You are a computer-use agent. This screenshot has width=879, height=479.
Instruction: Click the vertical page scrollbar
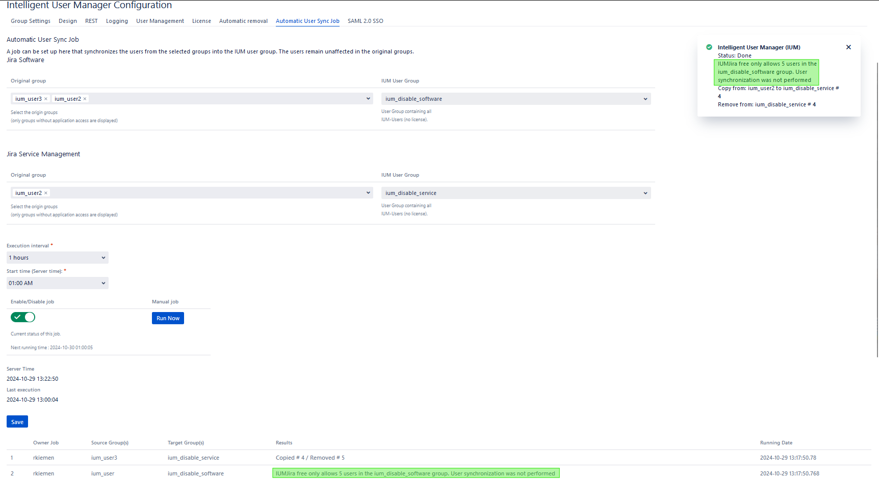point(876,204)
